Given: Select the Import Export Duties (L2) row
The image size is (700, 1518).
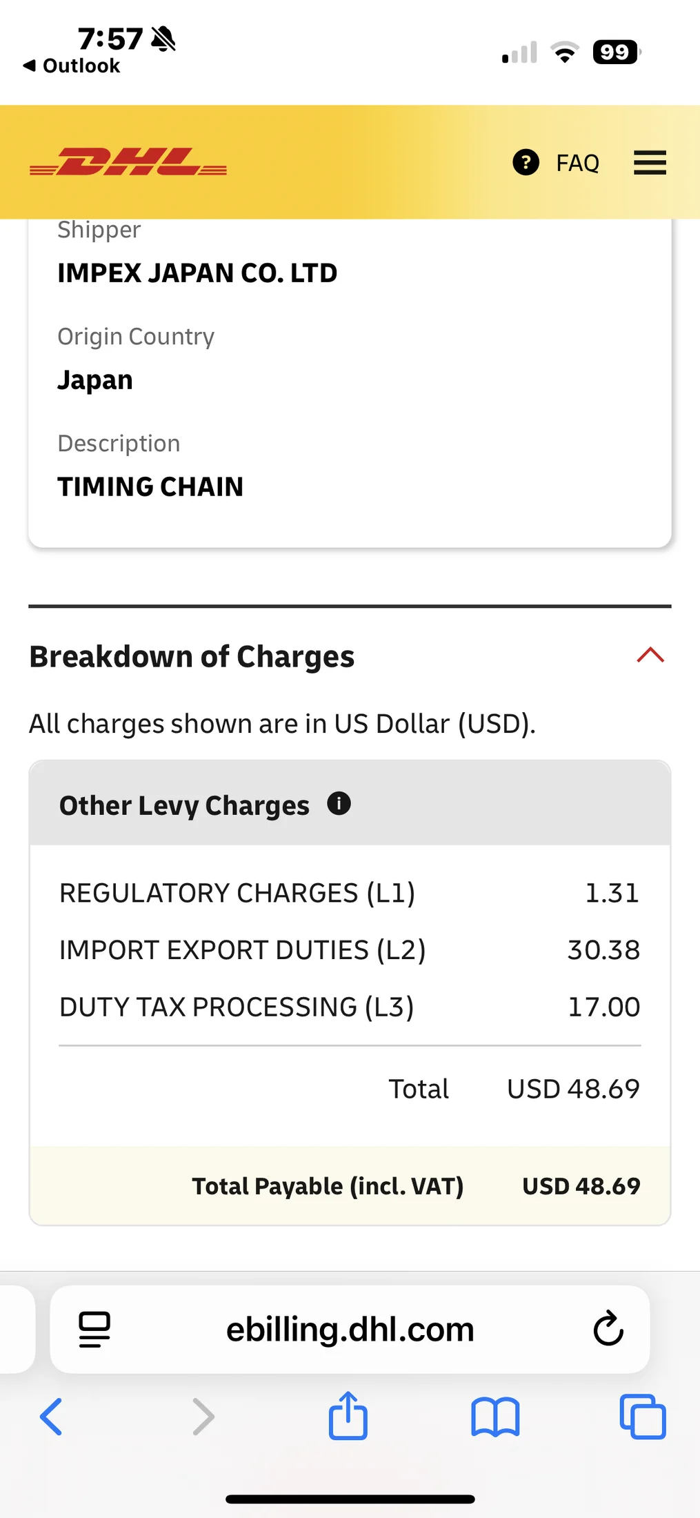Looking at the screenshot, I should pyautogui.click(x=349, y=950).
